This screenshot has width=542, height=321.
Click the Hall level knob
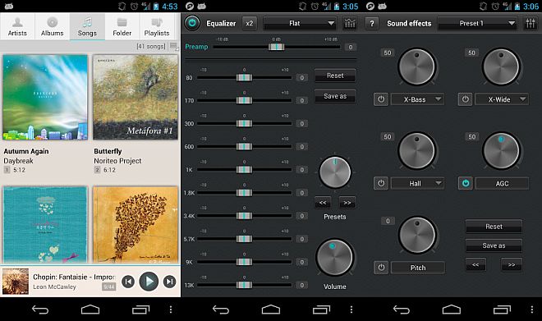(x=416, y=151)
